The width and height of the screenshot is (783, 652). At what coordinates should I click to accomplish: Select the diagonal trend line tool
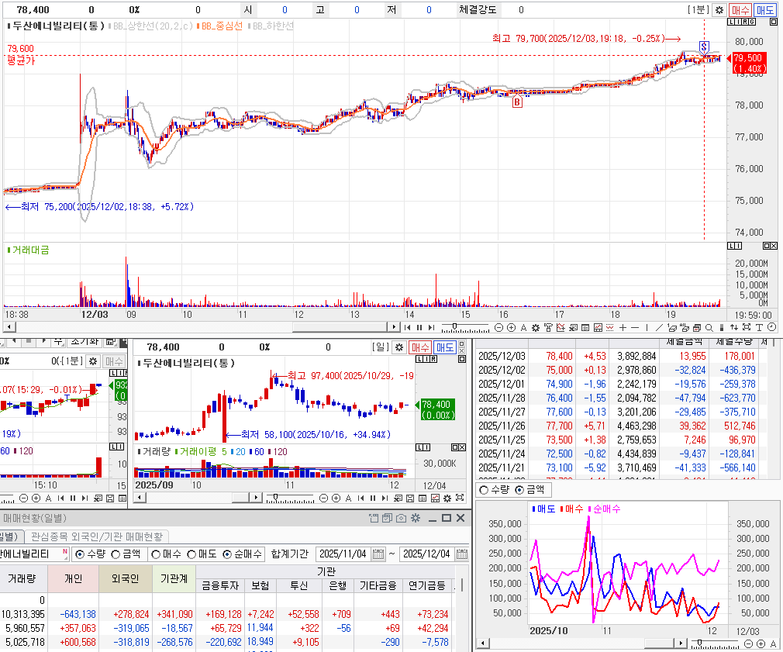pos(659,327)
